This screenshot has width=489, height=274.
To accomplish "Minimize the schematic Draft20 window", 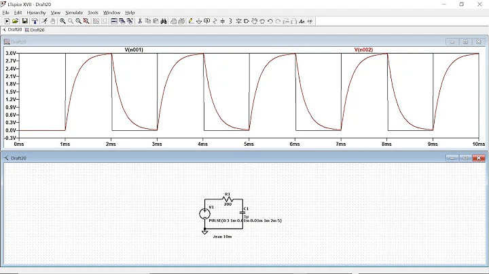I will [x=452, y=158].
